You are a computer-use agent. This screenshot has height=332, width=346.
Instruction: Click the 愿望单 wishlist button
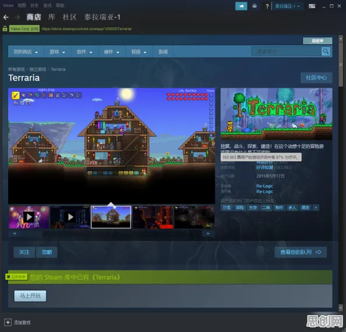coord(318,41)
